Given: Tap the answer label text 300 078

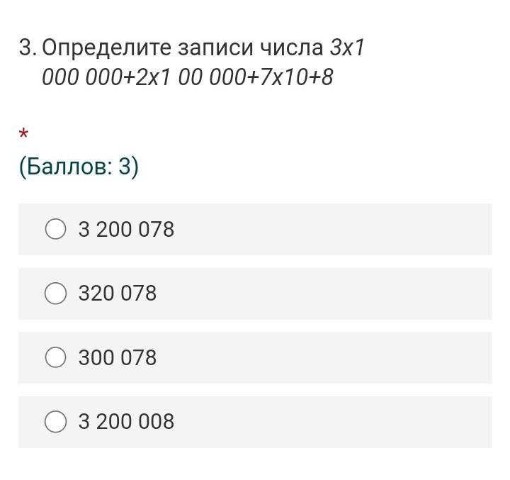Looking at the screenshot, I should [x=118, y=357].
